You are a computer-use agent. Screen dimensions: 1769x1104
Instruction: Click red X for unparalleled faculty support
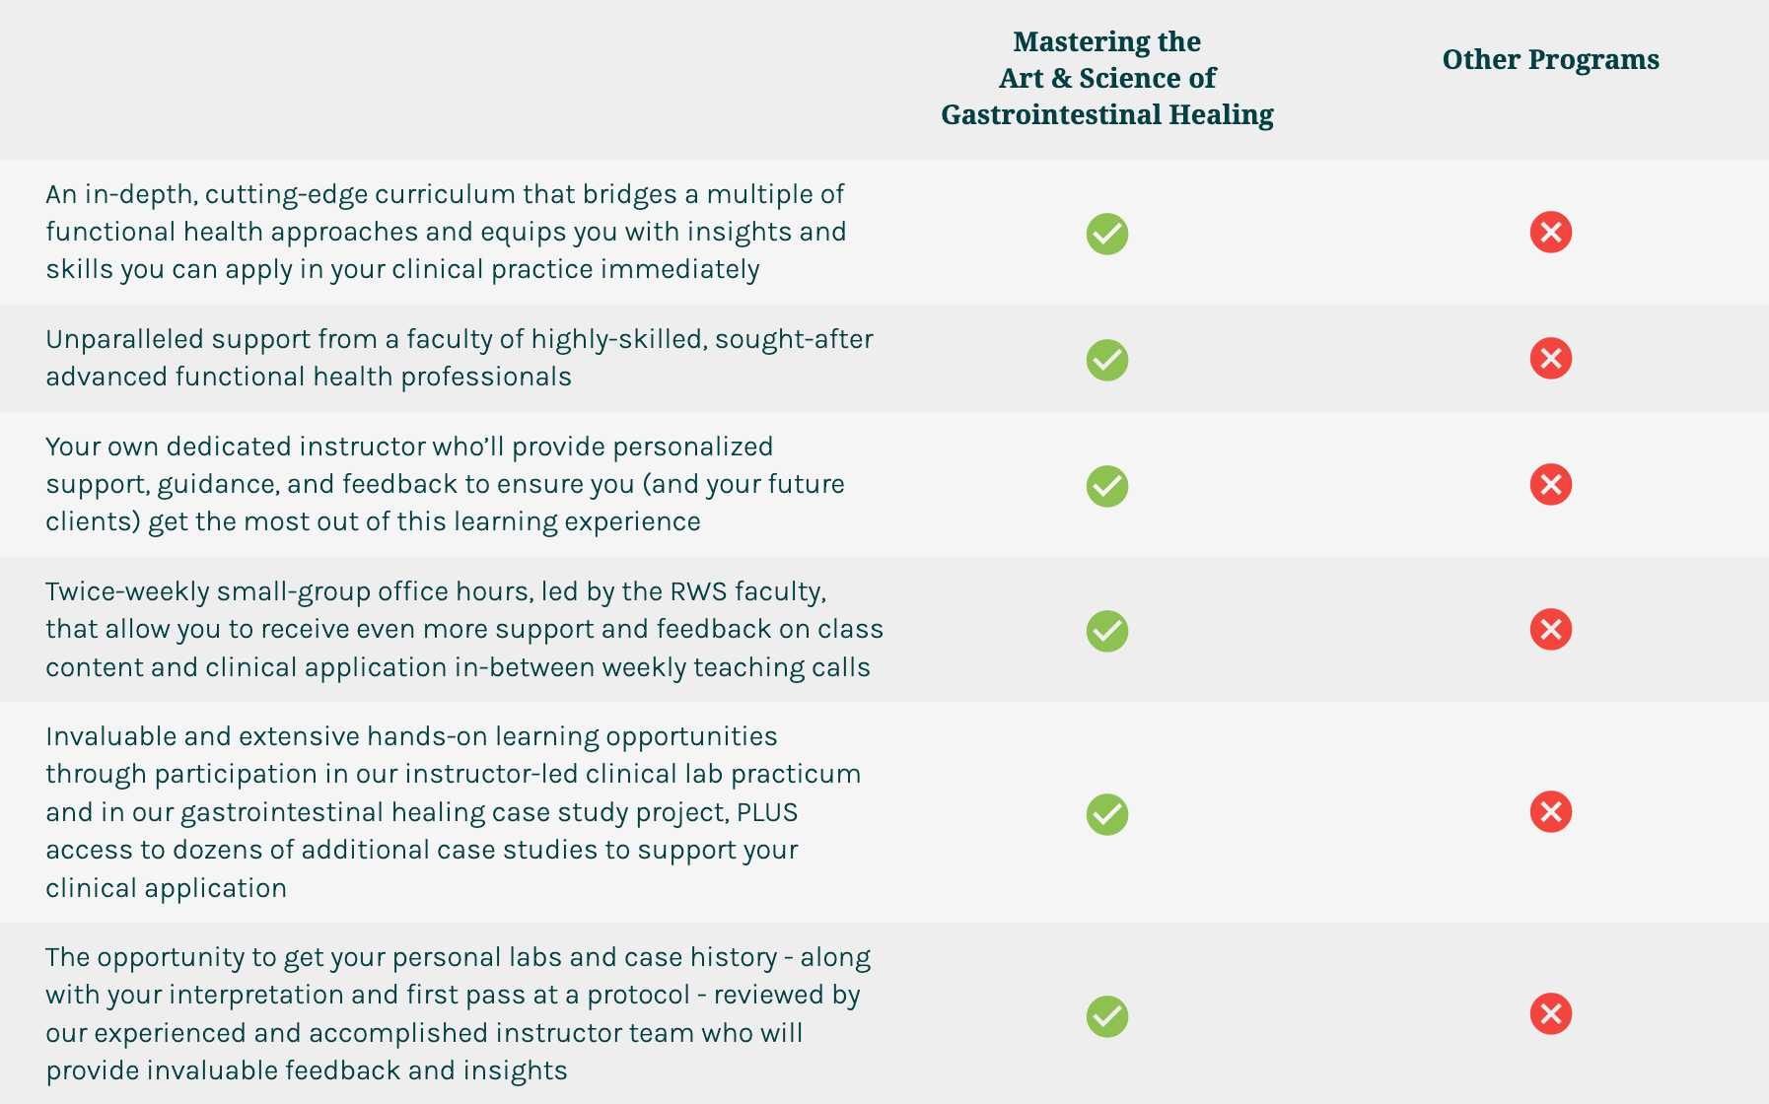(x=1550, y=358)
